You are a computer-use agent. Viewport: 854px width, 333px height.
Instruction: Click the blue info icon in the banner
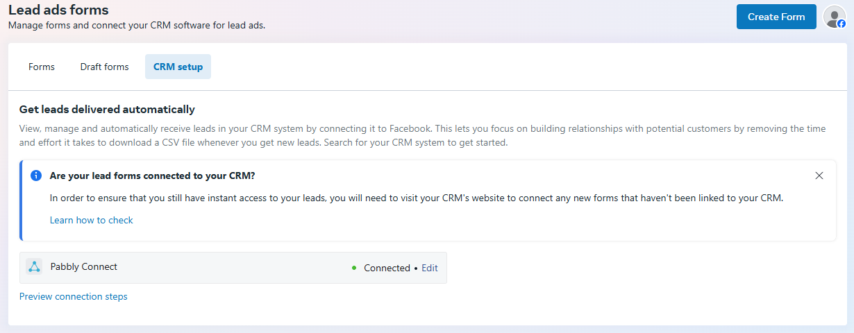point(36,176)
